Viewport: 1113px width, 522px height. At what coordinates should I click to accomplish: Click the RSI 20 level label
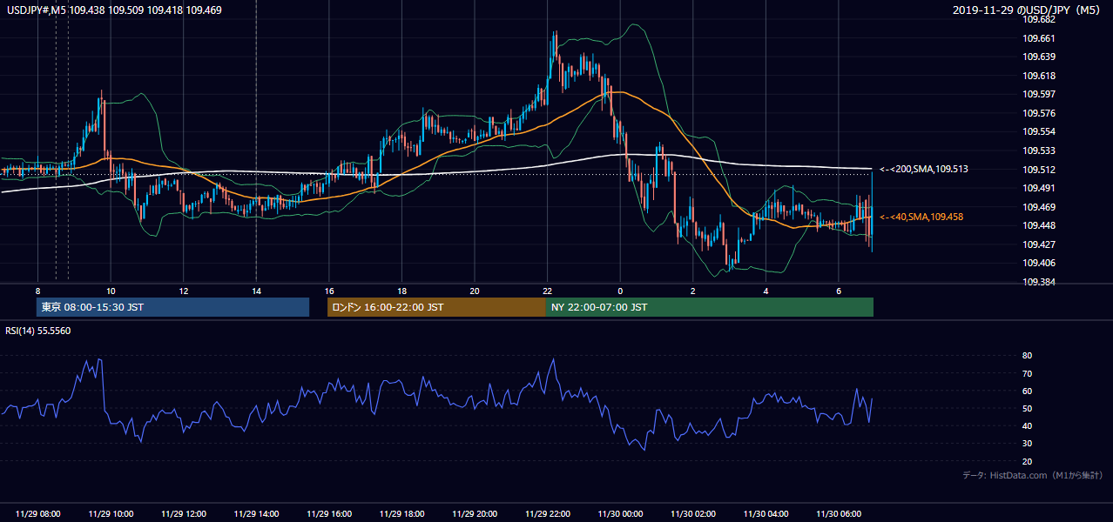point(1027,461)
